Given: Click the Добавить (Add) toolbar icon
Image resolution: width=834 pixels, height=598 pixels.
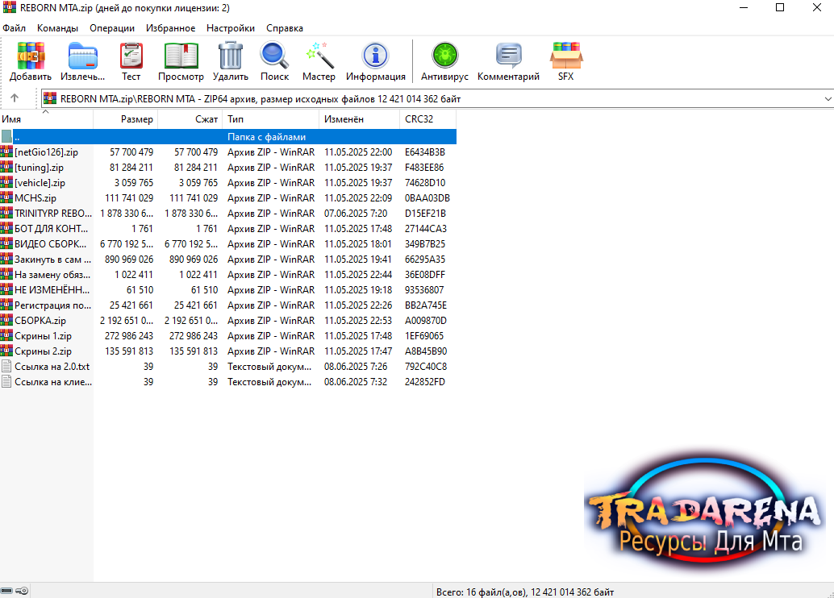Looking at the screenshot, I should [x=31, y=56].
